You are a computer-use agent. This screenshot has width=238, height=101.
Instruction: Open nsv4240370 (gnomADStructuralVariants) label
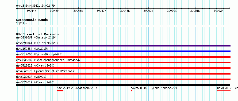click(x=46, y=71)
